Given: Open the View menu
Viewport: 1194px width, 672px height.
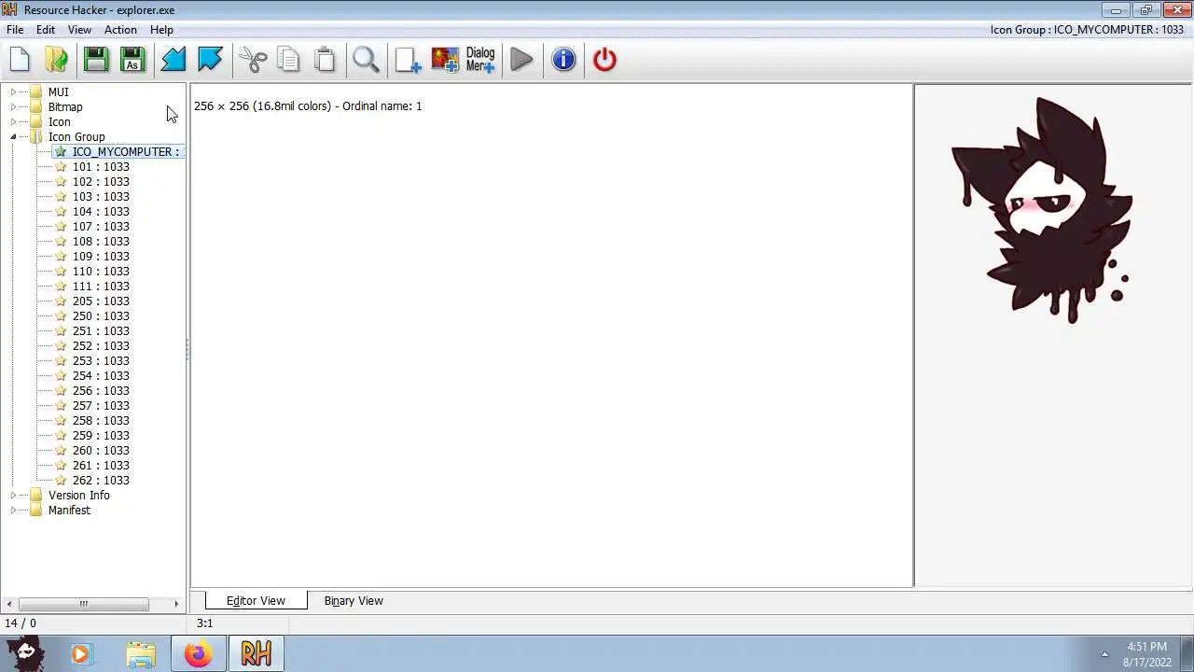Looking at the screenshot, I should (x=79, y=29).
